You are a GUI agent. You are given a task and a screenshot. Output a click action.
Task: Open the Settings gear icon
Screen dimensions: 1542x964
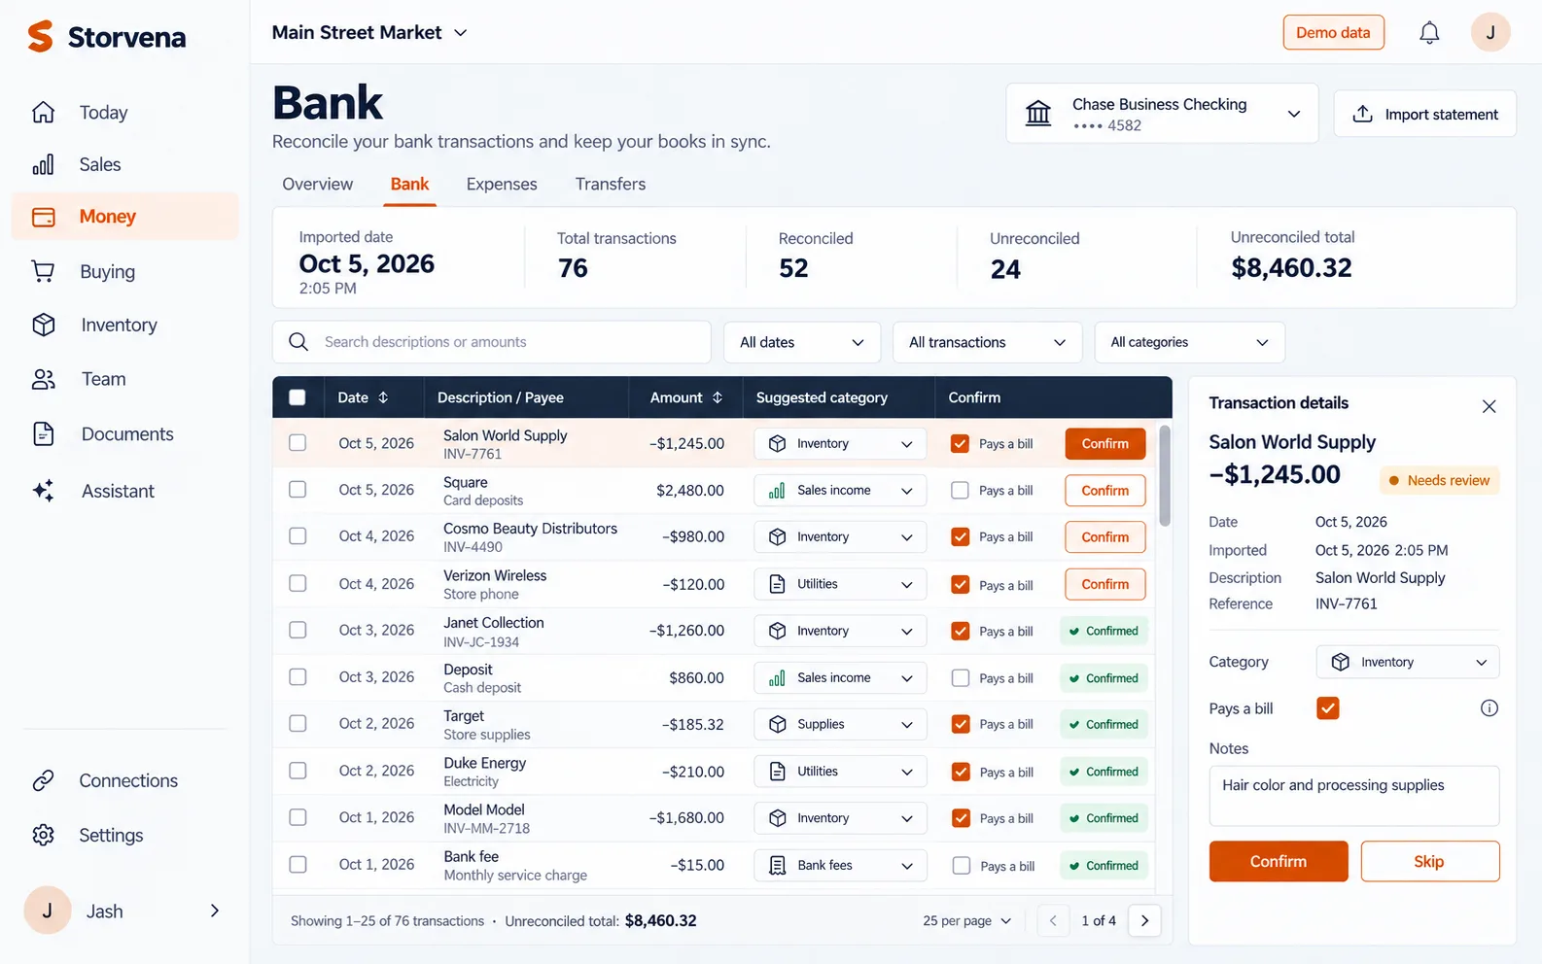click(x=43, y=835)
